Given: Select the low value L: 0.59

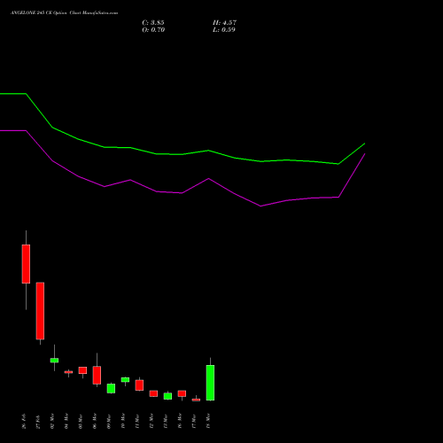Looking at the screenshot, I should [224, 30].
